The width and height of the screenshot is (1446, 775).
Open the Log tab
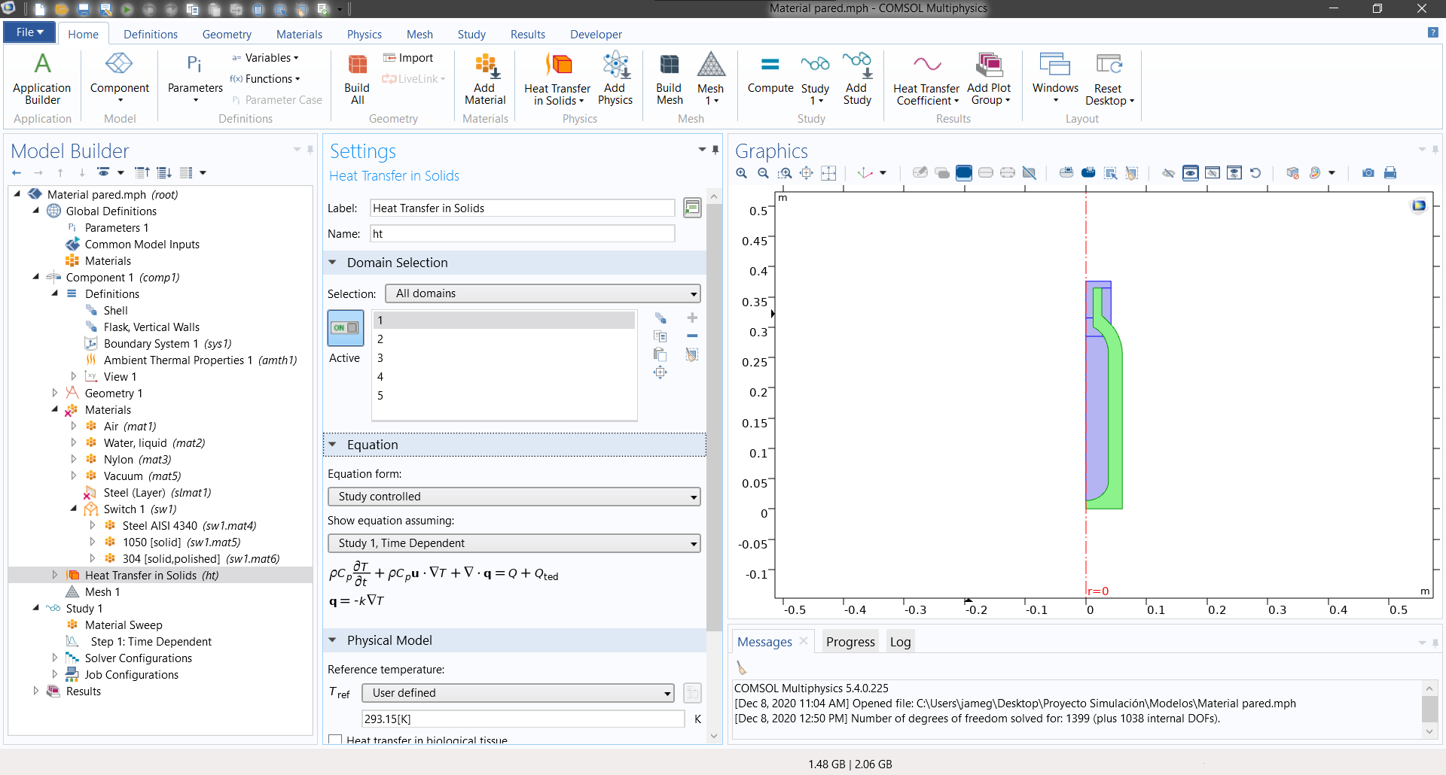click(x=900, y=642)
